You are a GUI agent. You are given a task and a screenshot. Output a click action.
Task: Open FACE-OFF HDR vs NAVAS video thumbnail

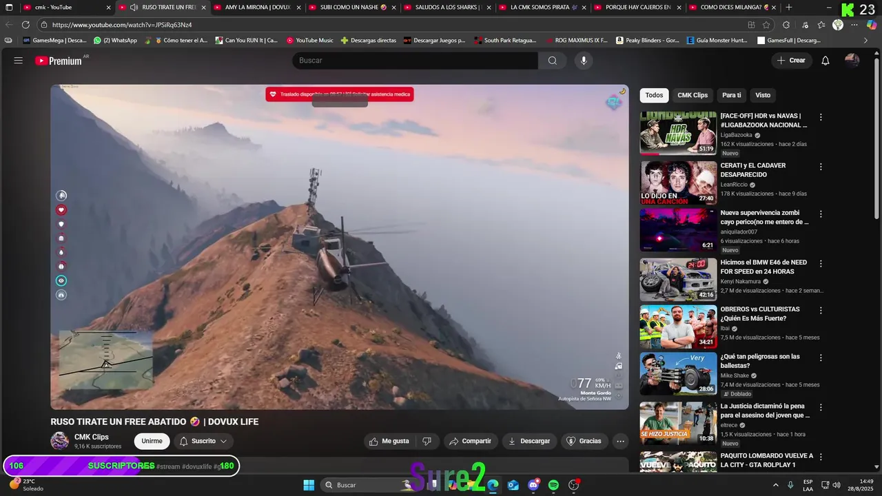tap(678, 133)
